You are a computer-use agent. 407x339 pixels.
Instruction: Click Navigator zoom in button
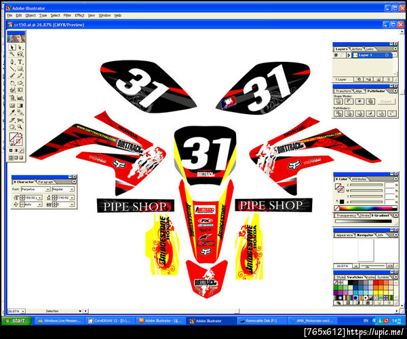[389, 266]
